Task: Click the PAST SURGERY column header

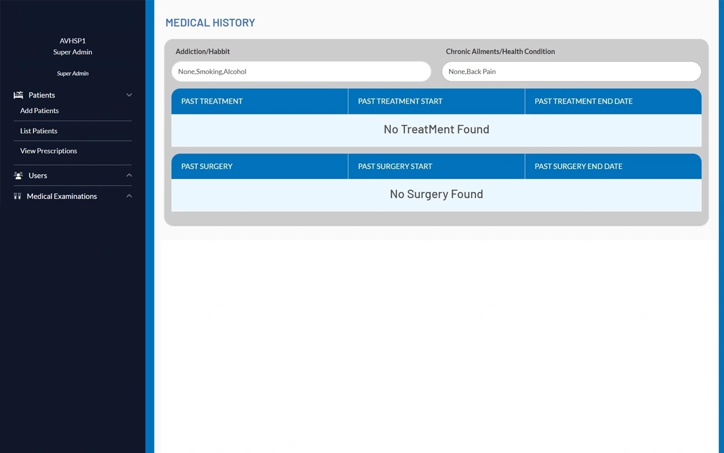Action: click(x=207, y=166)
